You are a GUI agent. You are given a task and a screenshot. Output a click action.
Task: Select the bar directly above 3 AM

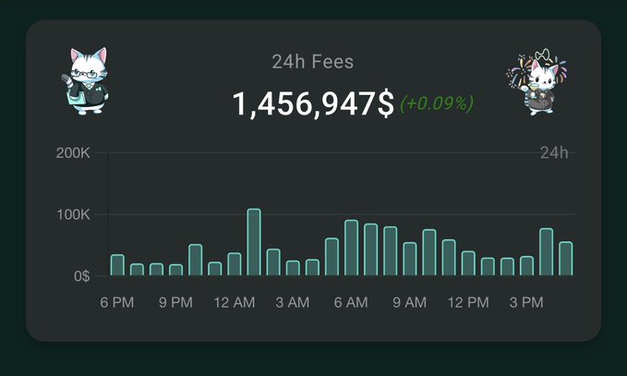point(293,269)
